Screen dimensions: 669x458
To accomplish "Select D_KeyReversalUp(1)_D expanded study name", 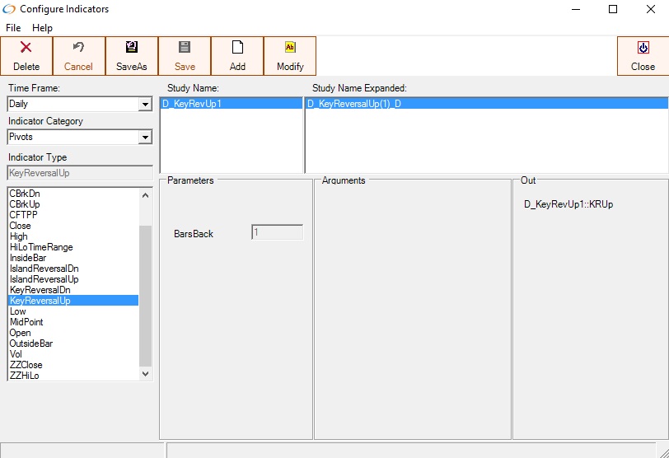I will pyautogui.click(x=354, y=104).
